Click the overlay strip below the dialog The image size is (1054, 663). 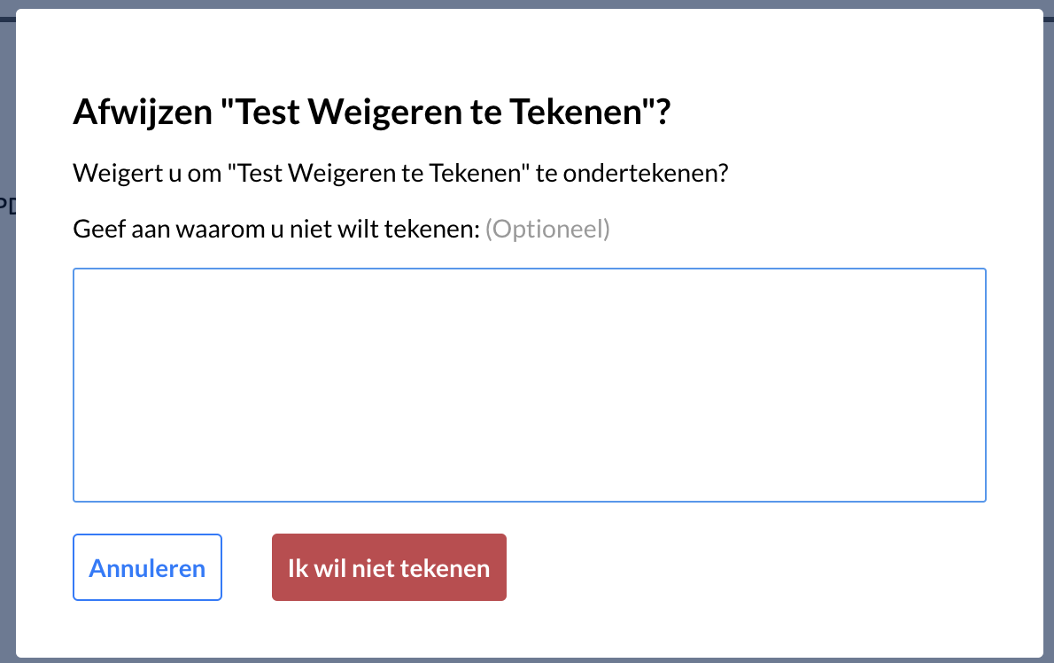pyautogui.click(x=527, y=660)
